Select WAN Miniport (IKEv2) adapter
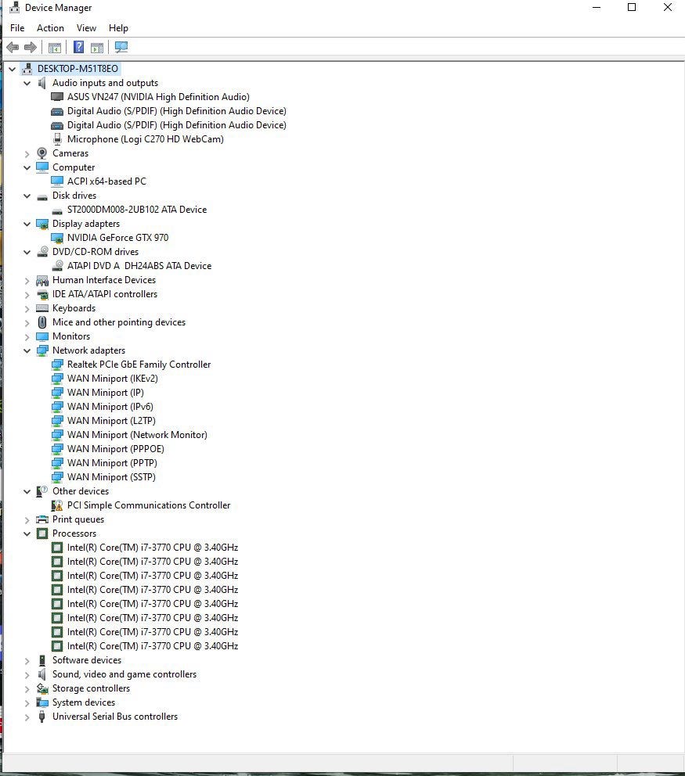The height and width of the screenshot is (776, 685). pos(113,379)
